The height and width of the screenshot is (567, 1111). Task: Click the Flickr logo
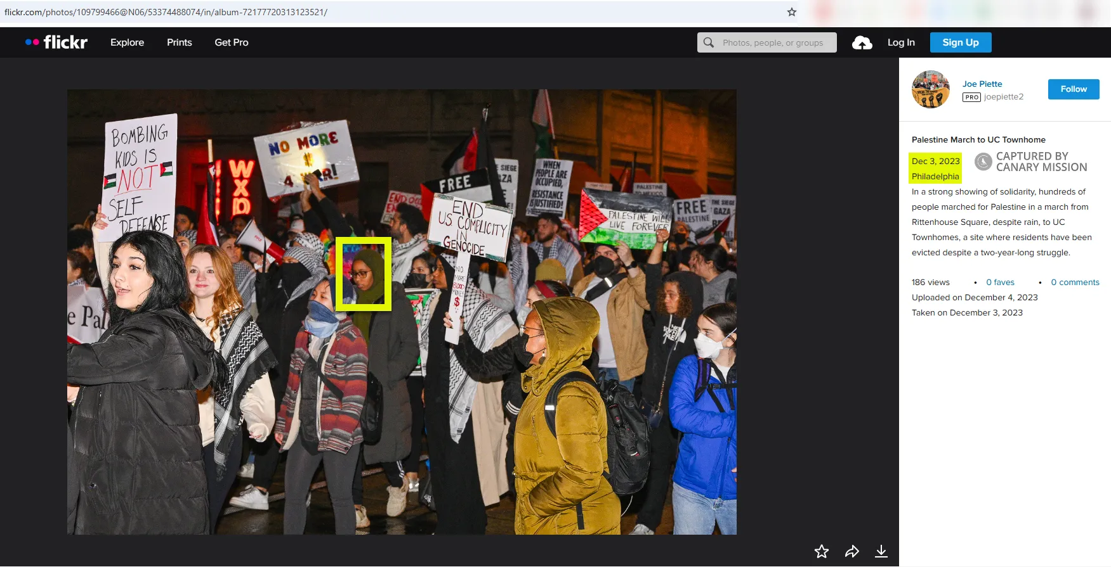tap(56, 42)
